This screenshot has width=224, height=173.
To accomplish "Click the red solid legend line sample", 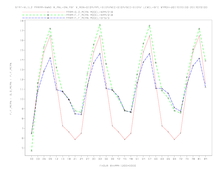I will coord(44,12).
